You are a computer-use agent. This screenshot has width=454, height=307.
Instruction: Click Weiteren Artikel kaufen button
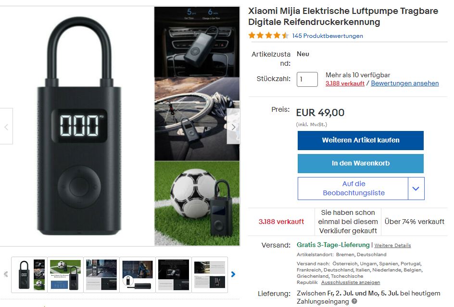(361, 141)
